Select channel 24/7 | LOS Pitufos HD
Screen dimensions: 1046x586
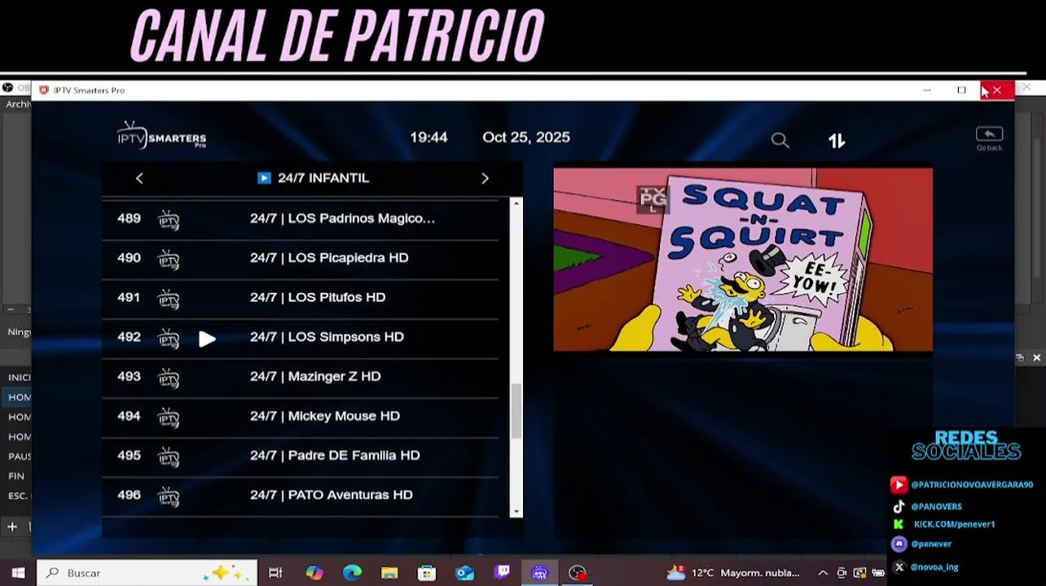[300, 298]
